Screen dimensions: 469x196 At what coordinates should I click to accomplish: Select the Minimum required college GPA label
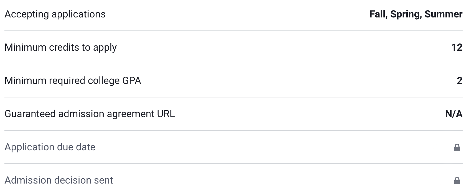[73, 81]
